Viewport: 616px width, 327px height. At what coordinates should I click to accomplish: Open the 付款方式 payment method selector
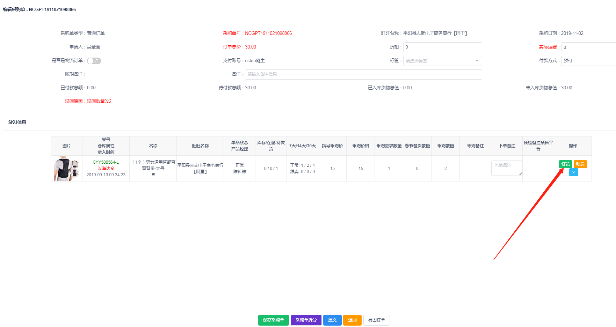588,61
